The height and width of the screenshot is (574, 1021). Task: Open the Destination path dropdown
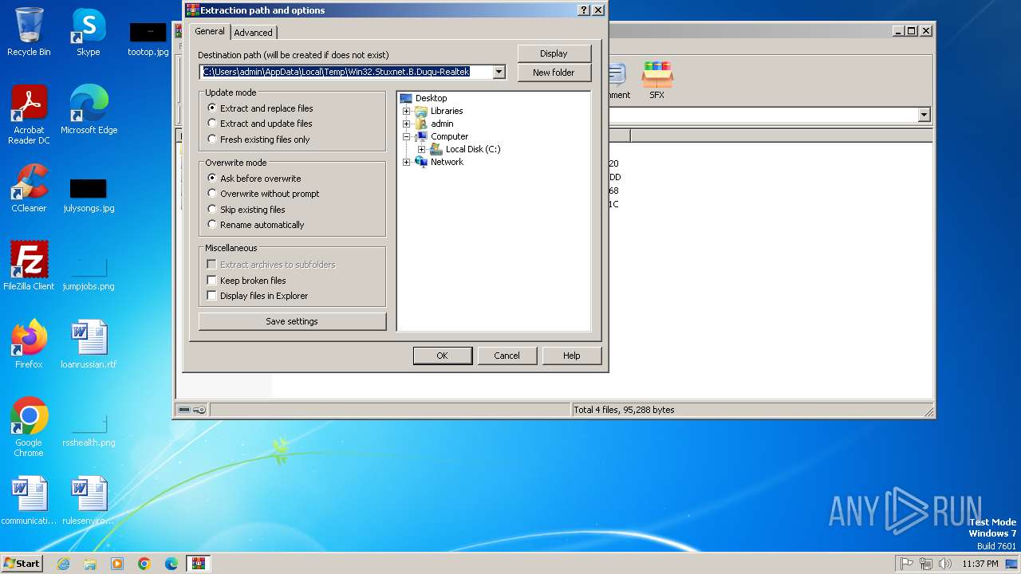[499, 72]
